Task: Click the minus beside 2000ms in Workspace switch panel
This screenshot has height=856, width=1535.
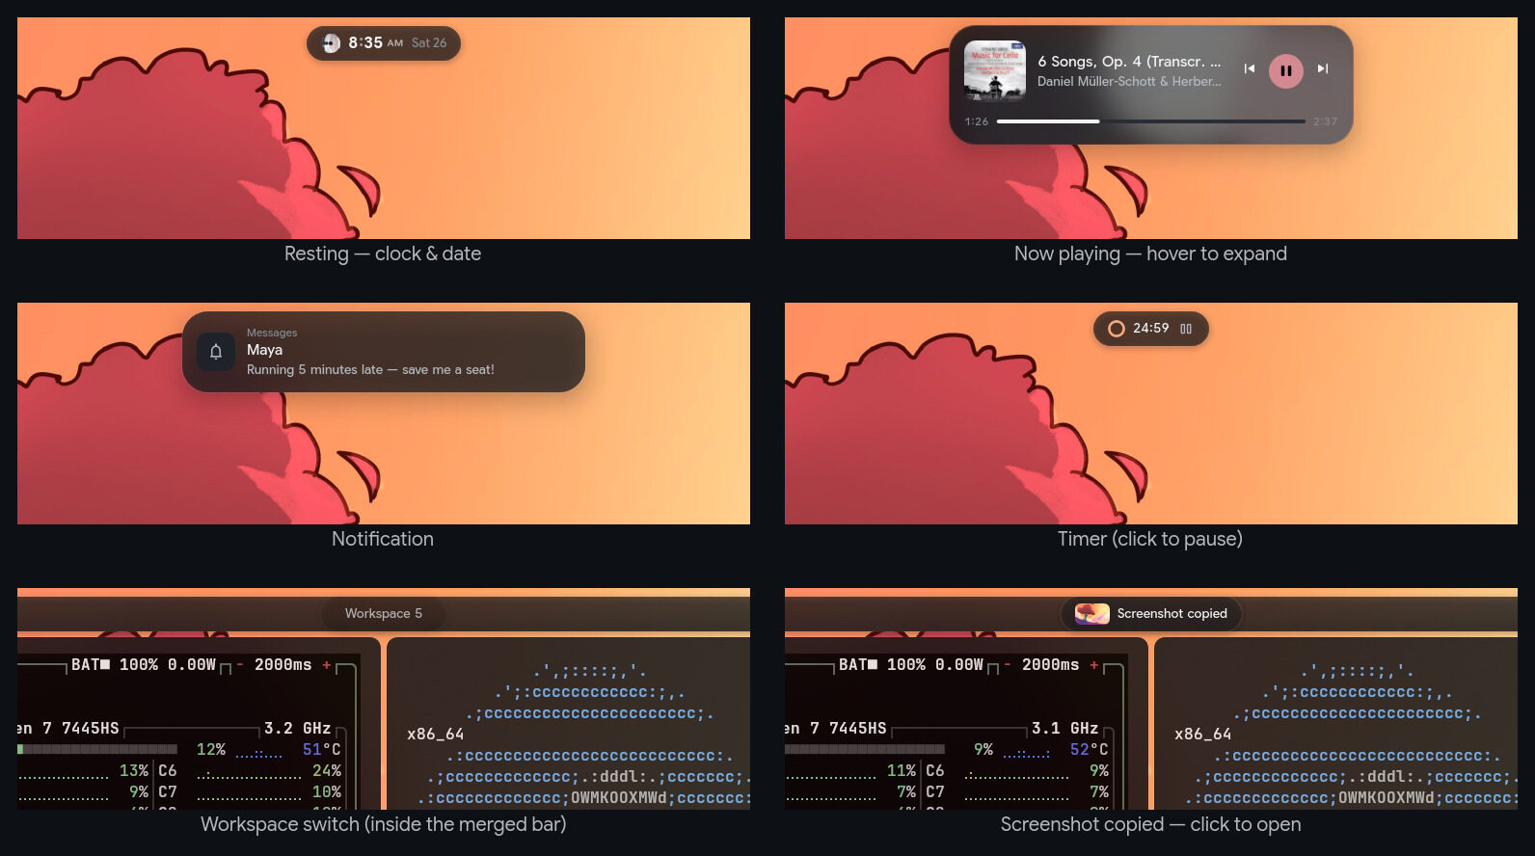Action: [240, 665]
